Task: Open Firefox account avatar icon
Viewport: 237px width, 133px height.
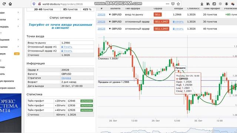Action: pos(226,4)
